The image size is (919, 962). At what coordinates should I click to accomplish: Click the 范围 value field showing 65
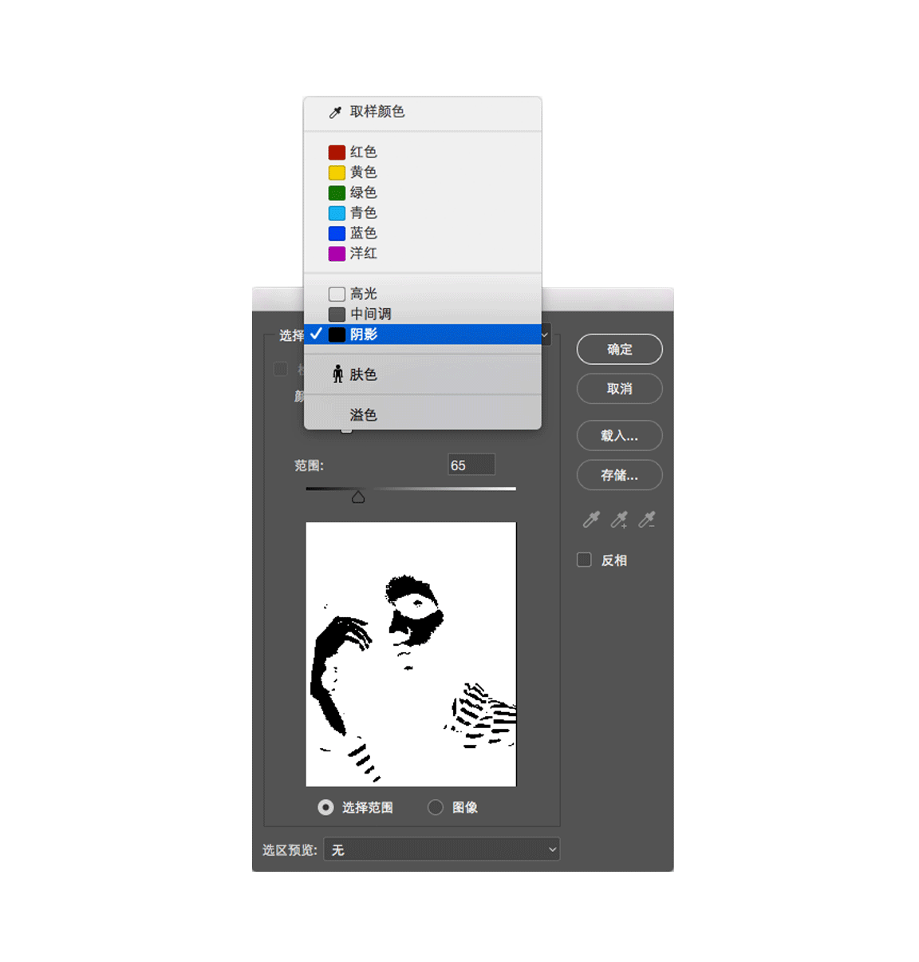pyautogui.click(x=471, y=465)
